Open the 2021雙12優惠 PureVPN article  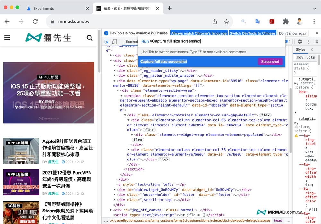coord(67,179)
